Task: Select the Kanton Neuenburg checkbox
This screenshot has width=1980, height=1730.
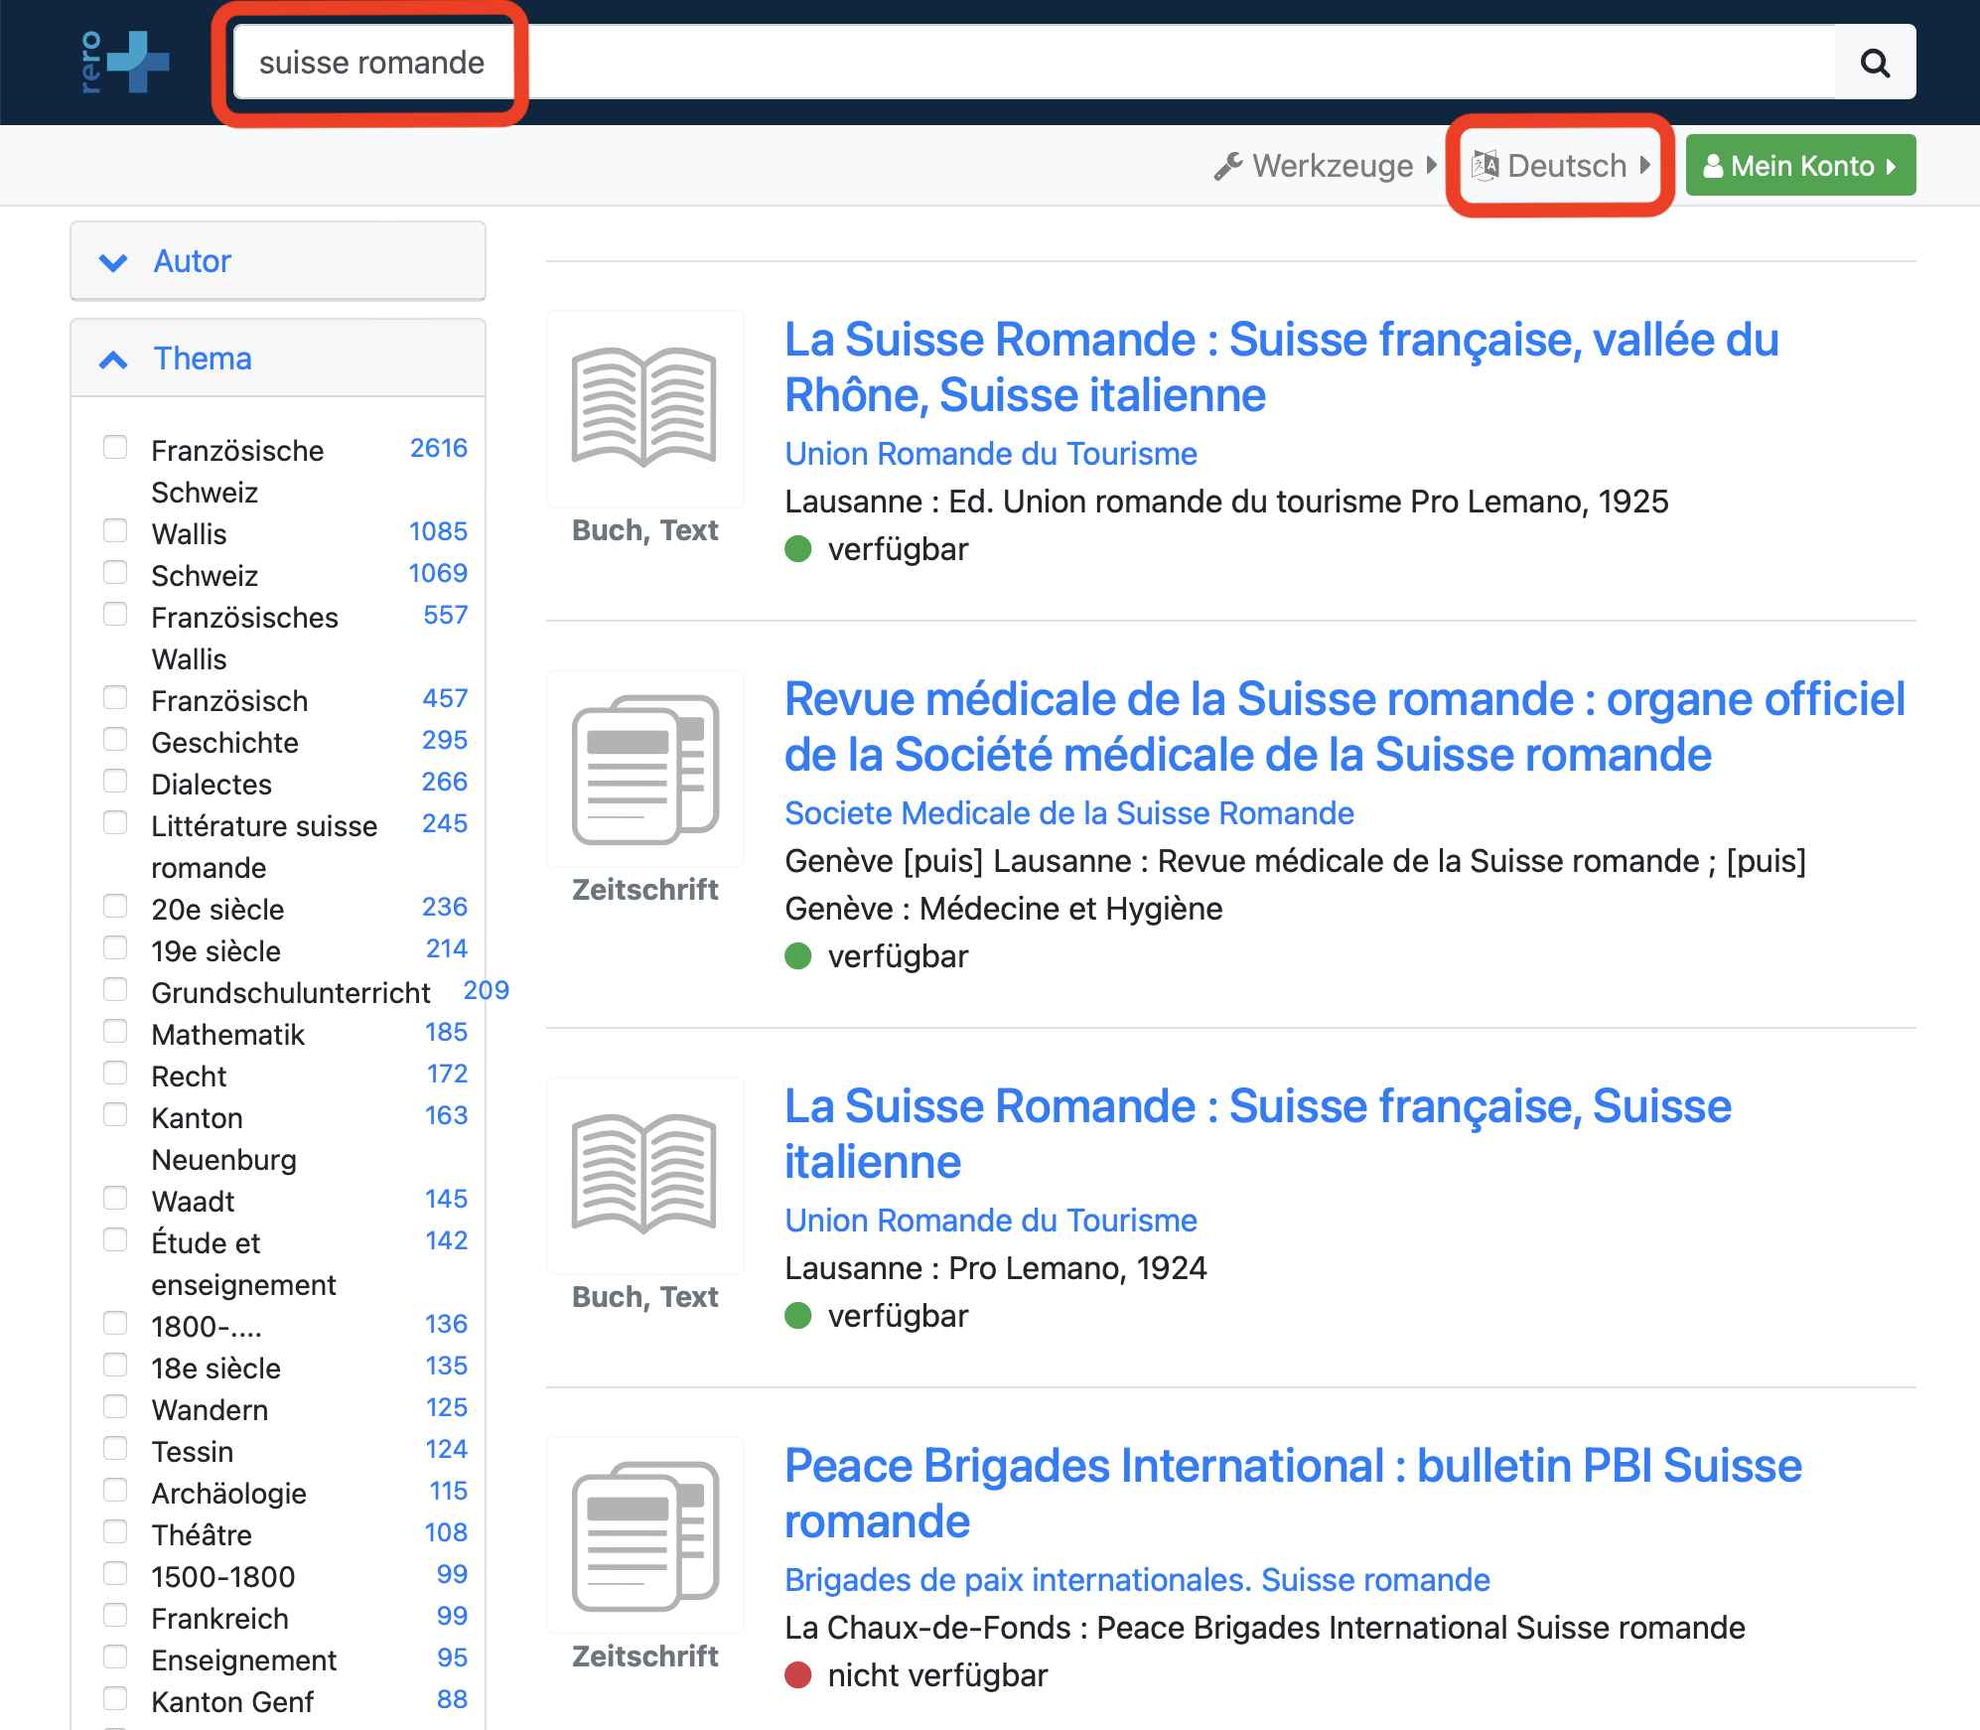Action: (115, 1114)
